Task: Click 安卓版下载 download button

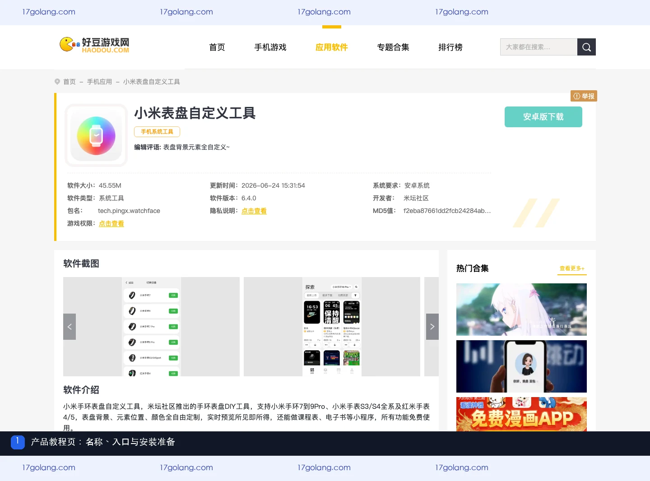Action: click(x=543, y=117)
